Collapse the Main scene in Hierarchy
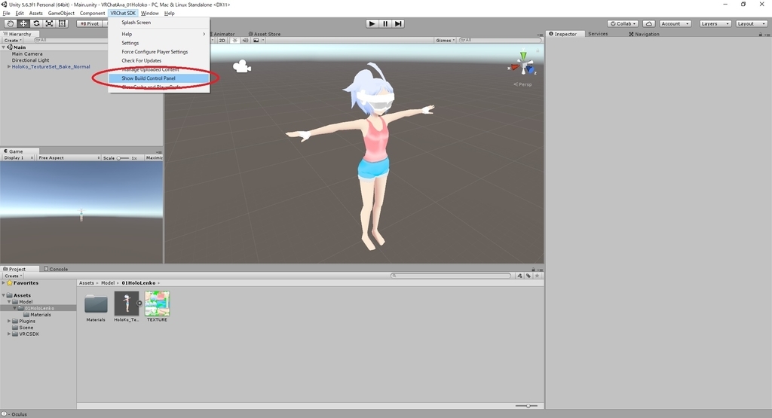Image resolution: width=772 pixels, height=418 pixels. click(x=4, y=47)
